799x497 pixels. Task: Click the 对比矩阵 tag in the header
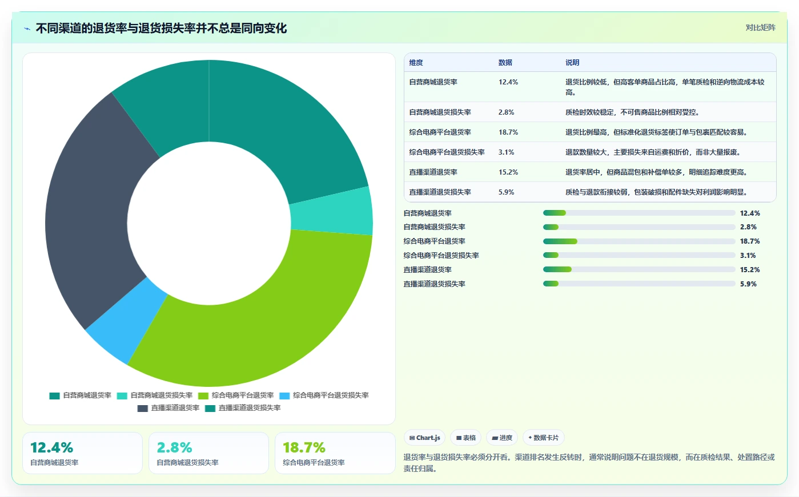coord(760,27)
